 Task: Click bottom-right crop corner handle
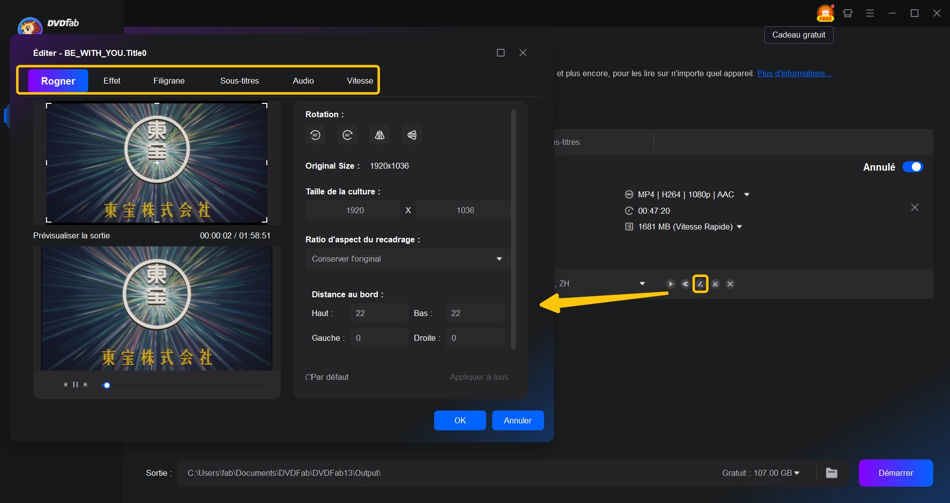click(x=265, y=220)
